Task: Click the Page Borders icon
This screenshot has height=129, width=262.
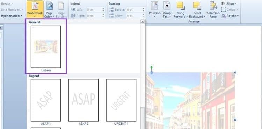Action: 61,6
